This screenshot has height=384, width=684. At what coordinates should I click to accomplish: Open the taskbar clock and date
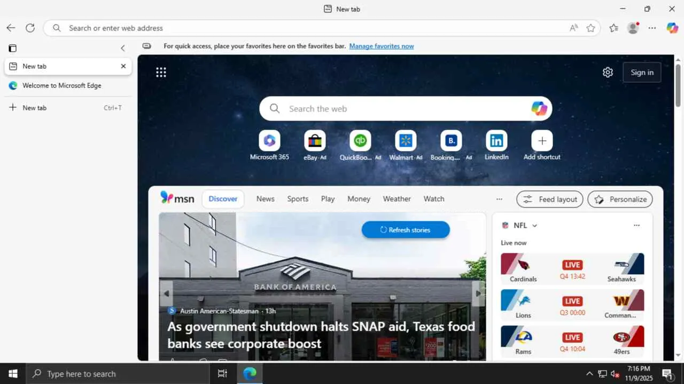pyautogui.click(x=639, y=374)
